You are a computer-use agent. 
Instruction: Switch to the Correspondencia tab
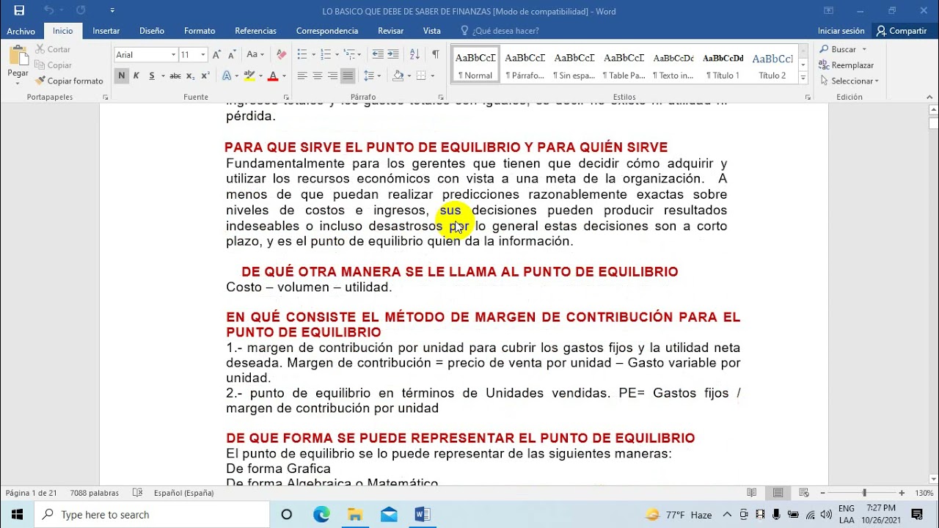[x=327, y=31]
